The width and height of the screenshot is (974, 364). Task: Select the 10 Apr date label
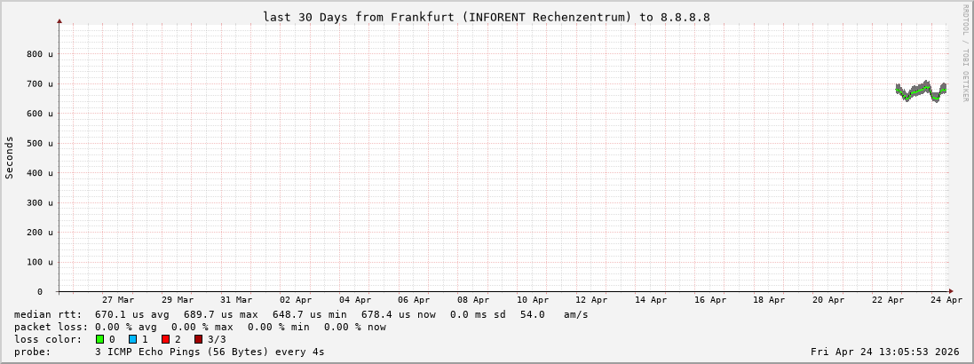click(532, 300)
